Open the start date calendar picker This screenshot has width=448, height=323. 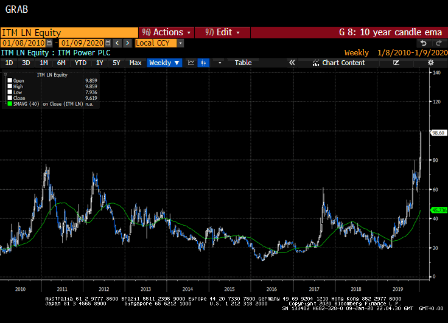[x=49, y=43]
